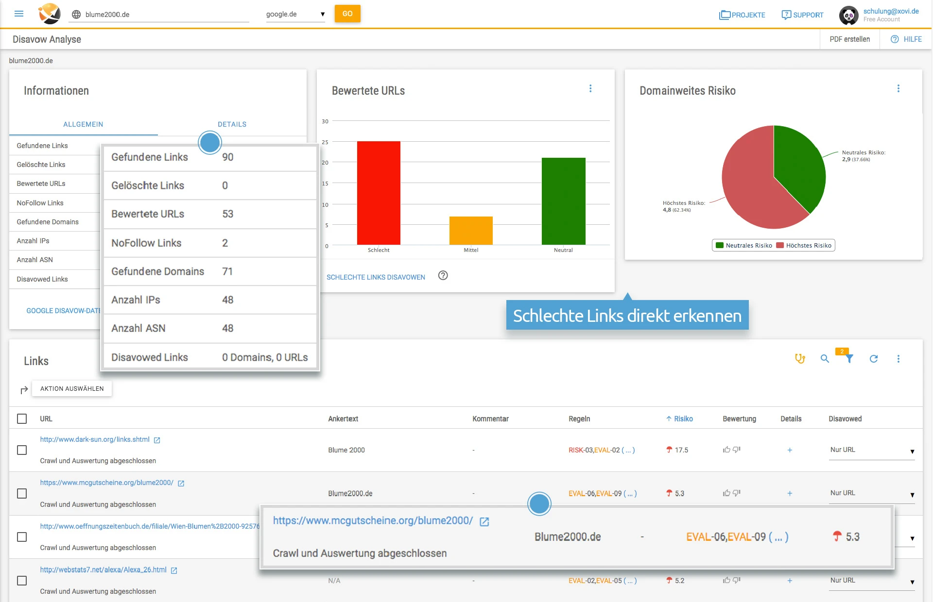Click help icon beside Schlechte Links Disavowen
The width and height of the screenshot is (933, 602).
pos(443,276)
